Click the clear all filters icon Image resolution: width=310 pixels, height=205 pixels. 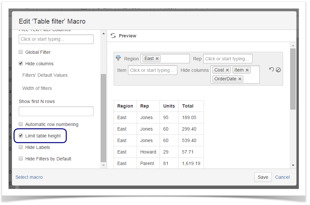coord(278,70)
